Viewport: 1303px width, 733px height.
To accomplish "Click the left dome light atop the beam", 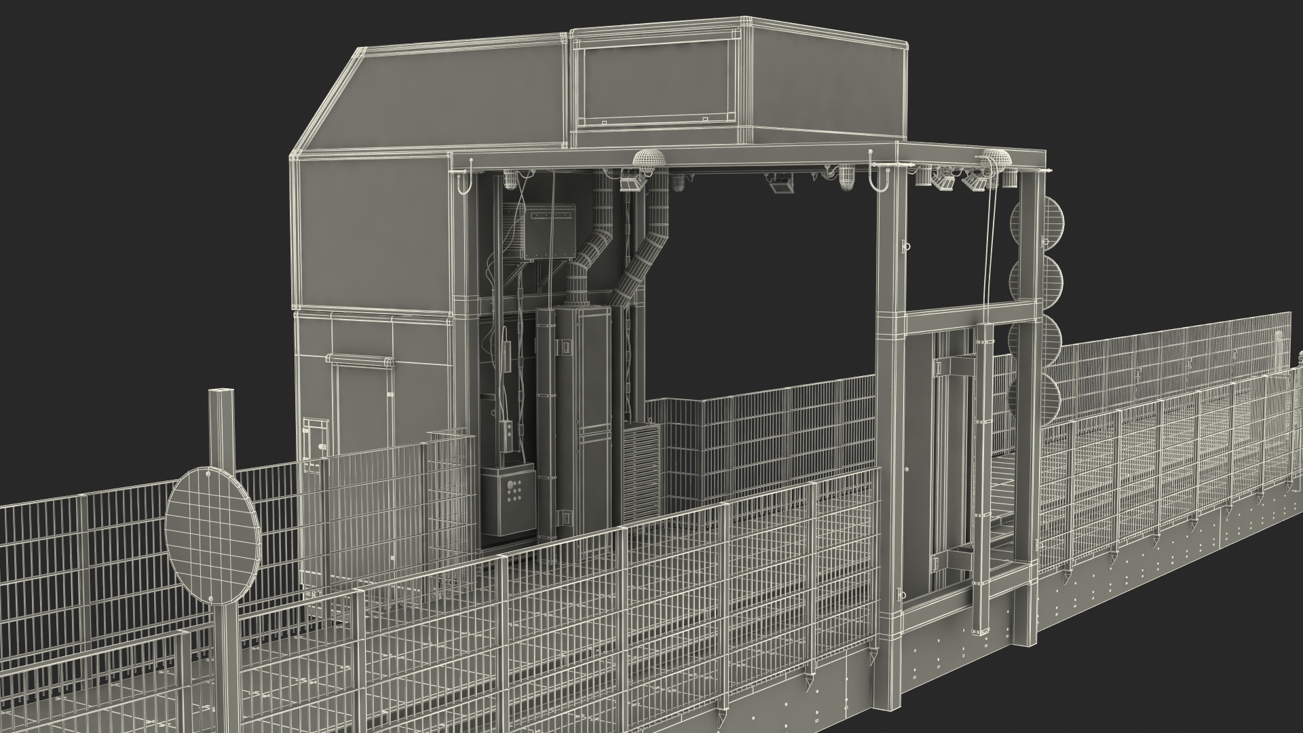I will pos(651,158).
